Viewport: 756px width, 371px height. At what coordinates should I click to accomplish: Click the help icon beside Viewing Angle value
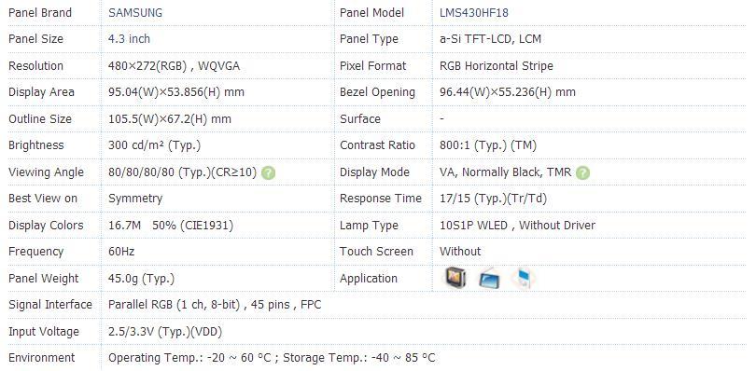click(268, 172)
